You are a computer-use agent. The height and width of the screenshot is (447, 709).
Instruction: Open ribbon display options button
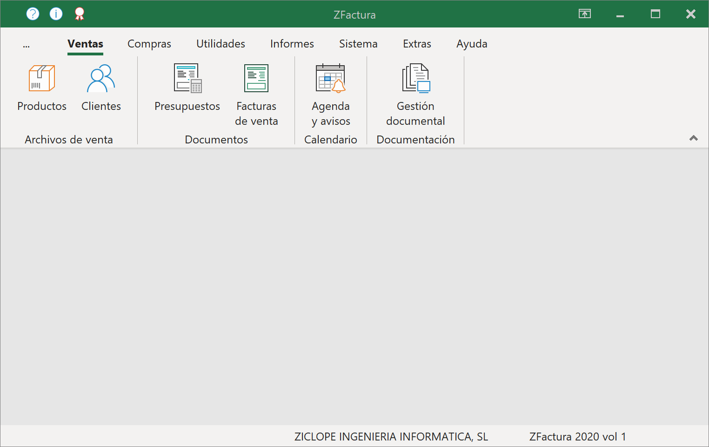[584, 14]
